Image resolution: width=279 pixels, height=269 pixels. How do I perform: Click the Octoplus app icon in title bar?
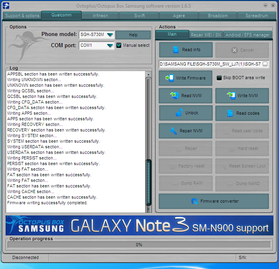tap(6, 6)
